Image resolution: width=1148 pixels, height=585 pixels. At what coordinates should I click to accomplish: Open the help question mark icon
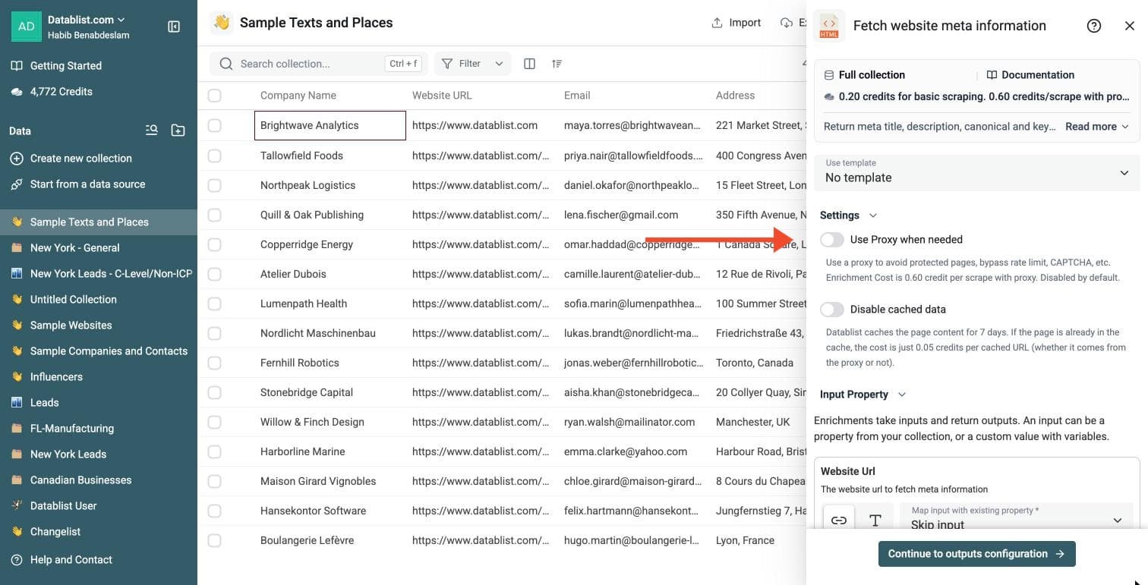(1094, 26)
